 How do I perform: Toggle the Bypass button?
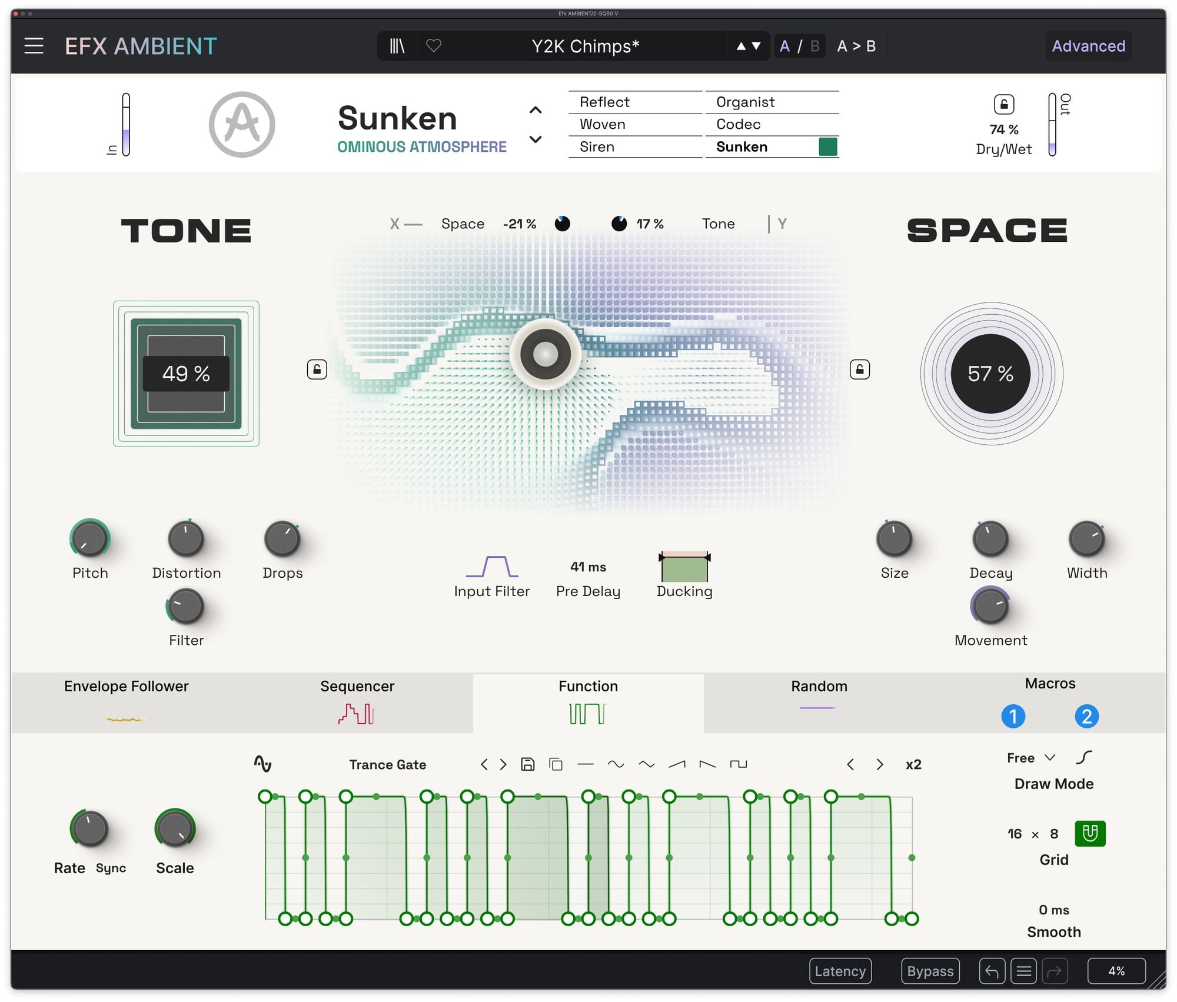coord(930,971)
